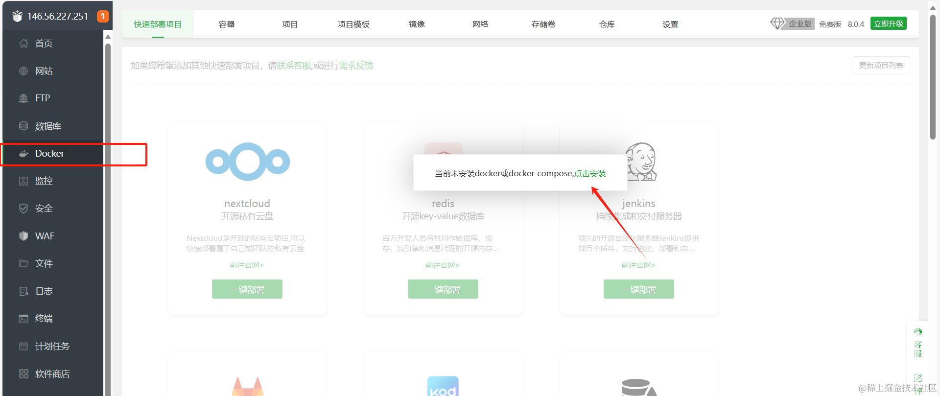Click the jenkins logo
Image resolution: width=940 pixels, height=396 pixels.
point(641,162)
